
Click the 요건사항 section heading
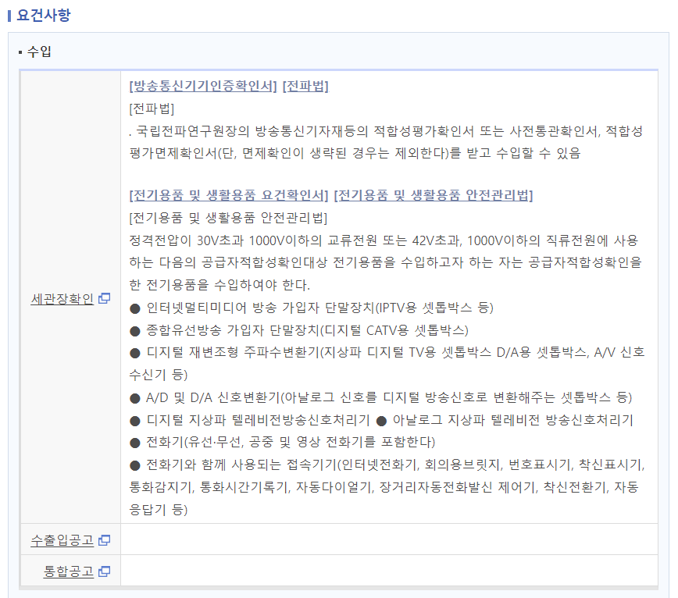pyautogui.click(x=43, y=14)
